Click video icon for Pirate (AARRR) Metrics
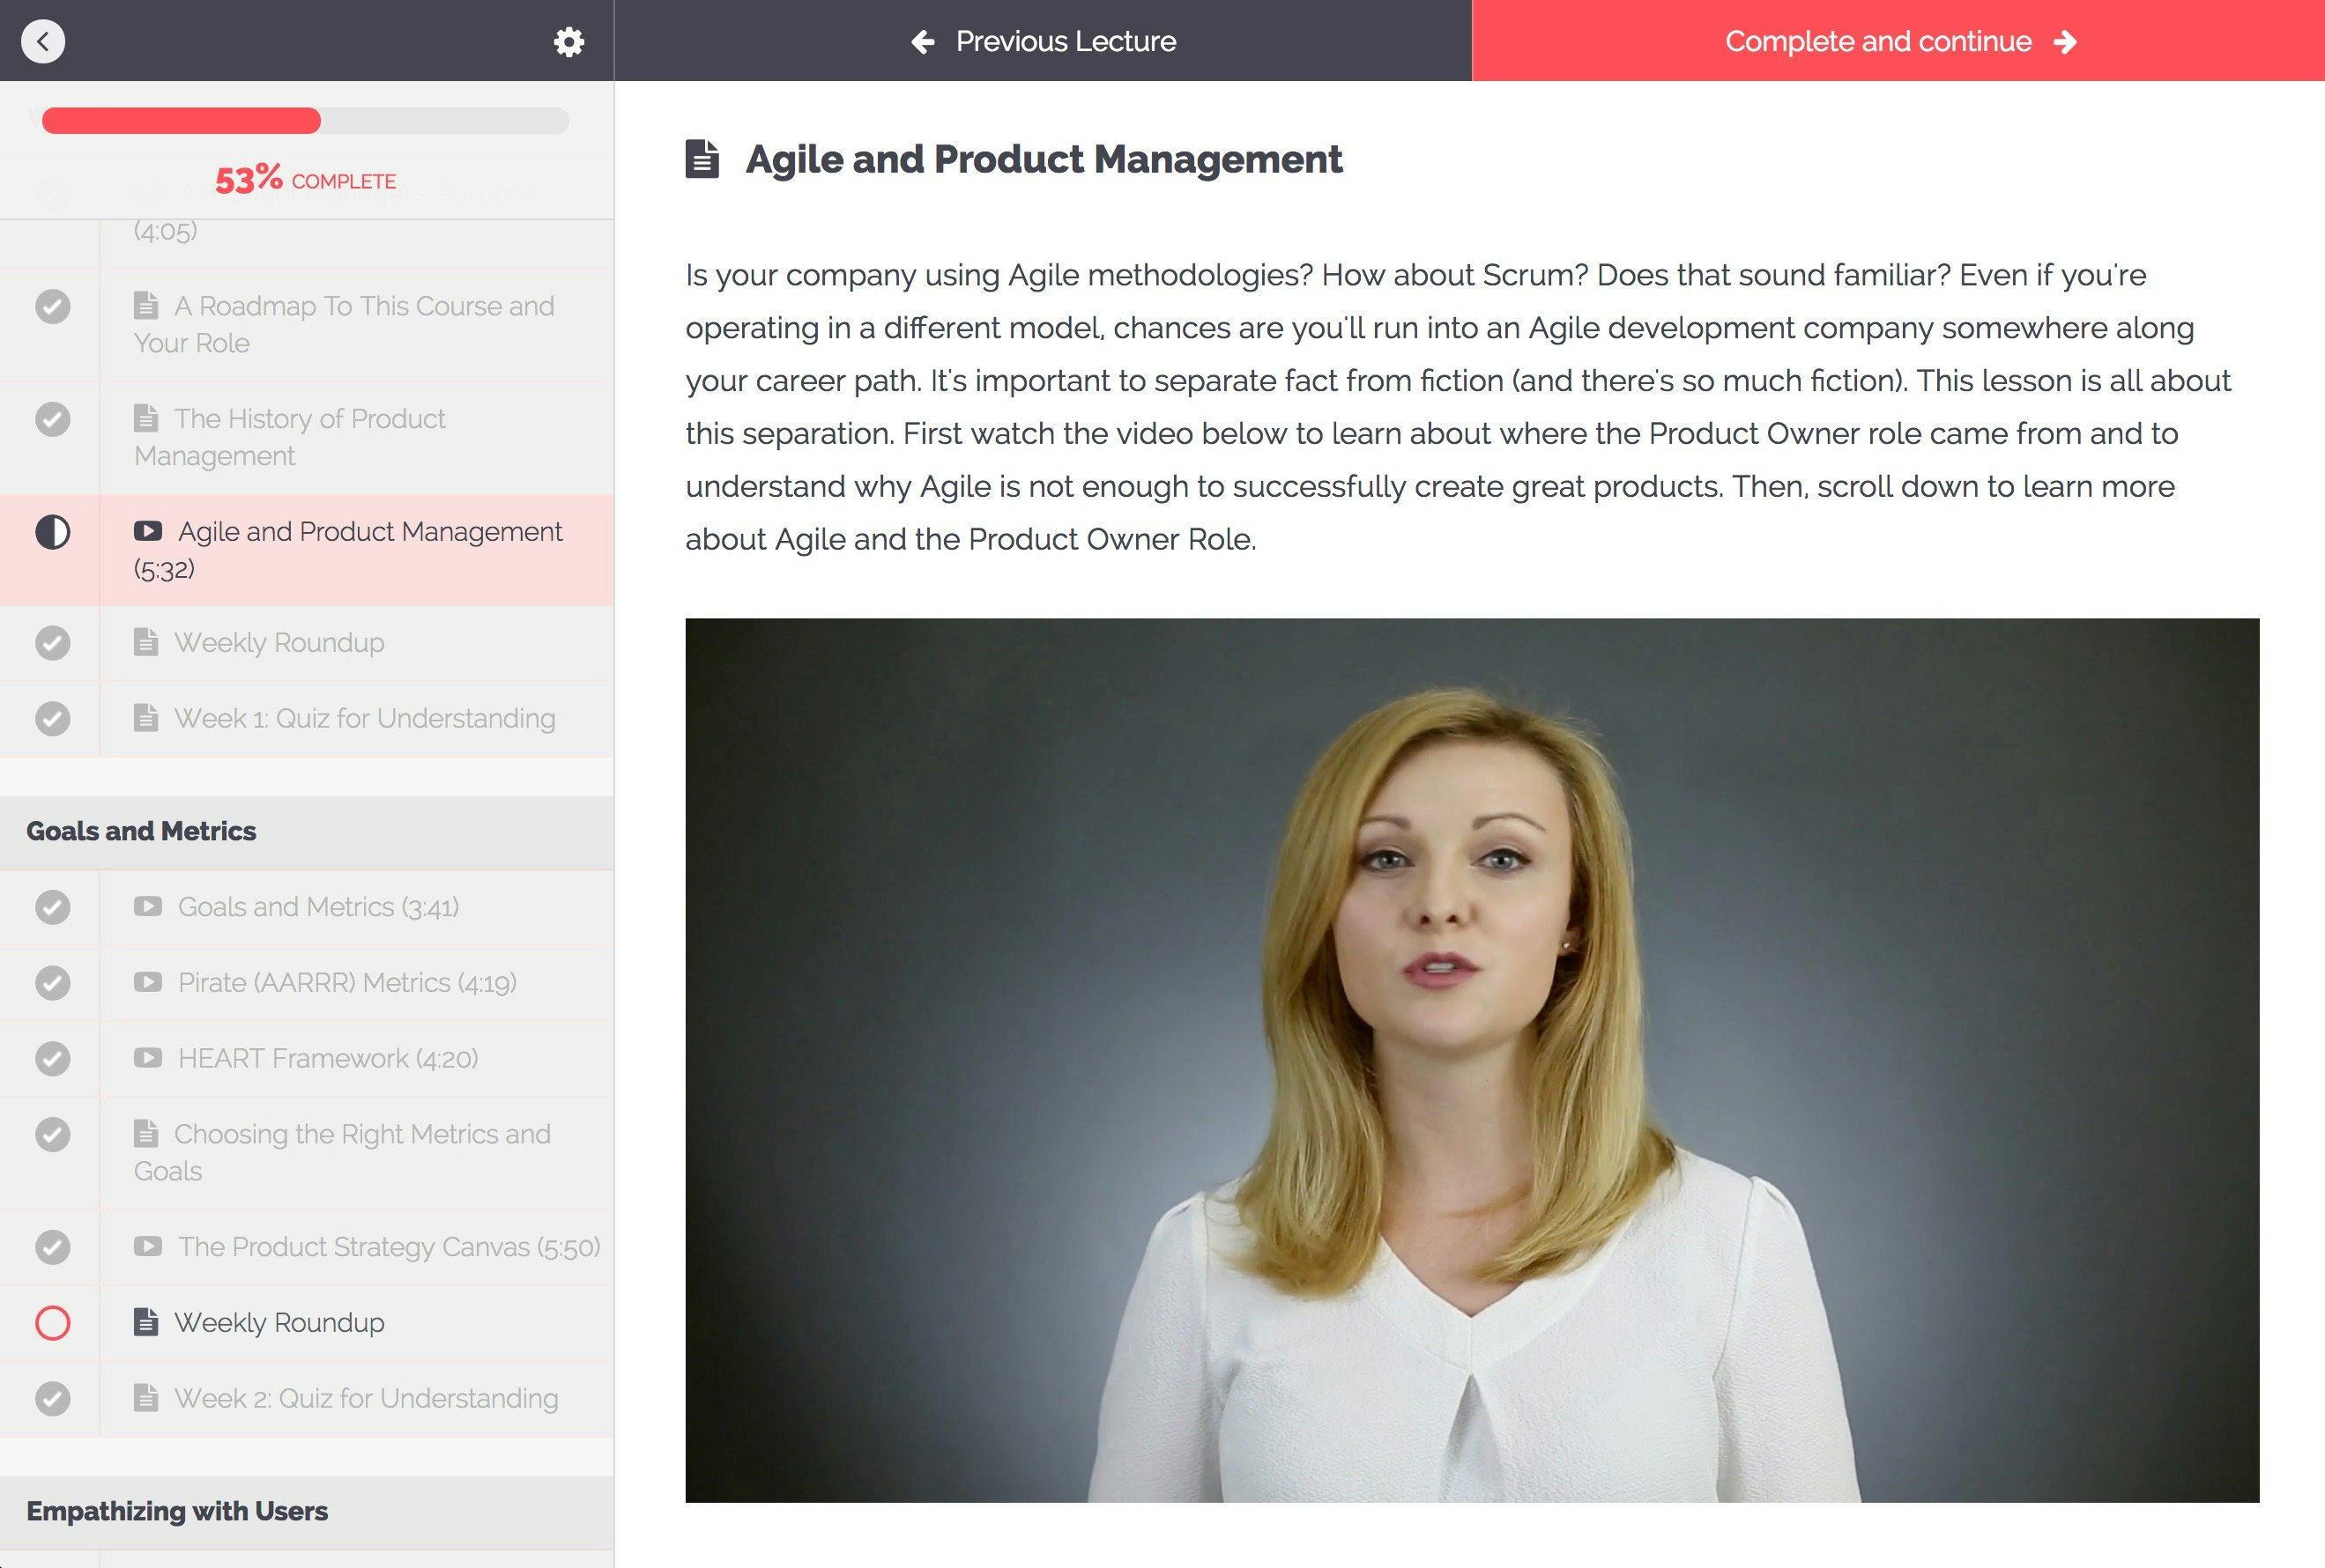Image resolution: width=2325 pixels, height=1568 pixels. (148, 982)
